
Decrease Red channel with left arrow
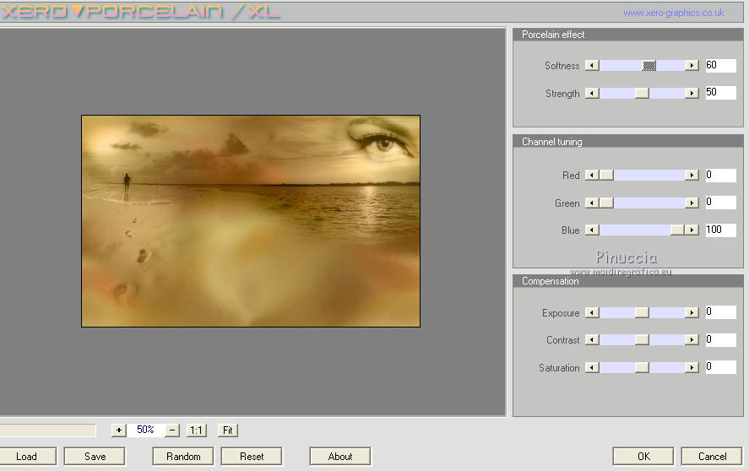592,176
